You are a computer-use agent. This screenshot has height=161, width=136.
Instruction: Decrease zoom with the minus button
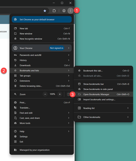pyautogui.click(x=45, y=94)
